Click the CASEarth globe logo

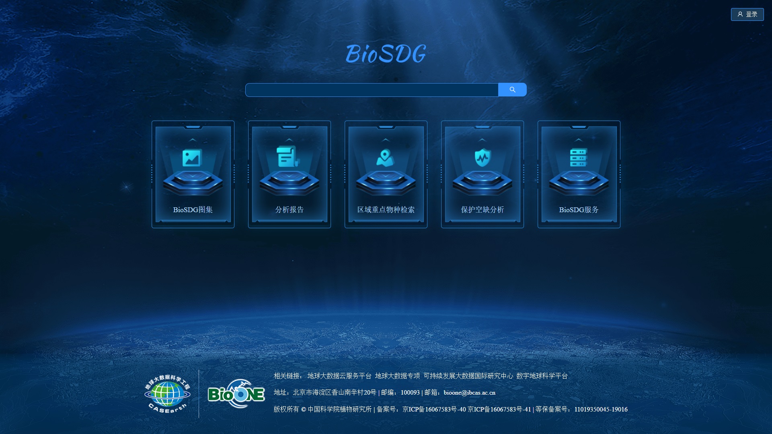point(167,394)
